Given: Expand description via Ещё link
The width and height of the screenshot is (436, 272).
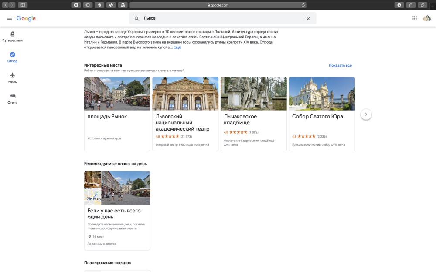Looking at the screenshot, I should tap(177, 47).
